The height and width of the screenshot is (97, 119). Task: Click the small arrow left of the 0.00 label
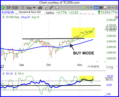(x=105, y=95)
